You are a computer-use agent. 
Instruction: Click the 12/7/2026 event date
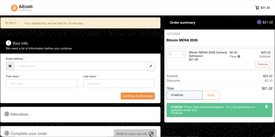[x=173, y=34]
